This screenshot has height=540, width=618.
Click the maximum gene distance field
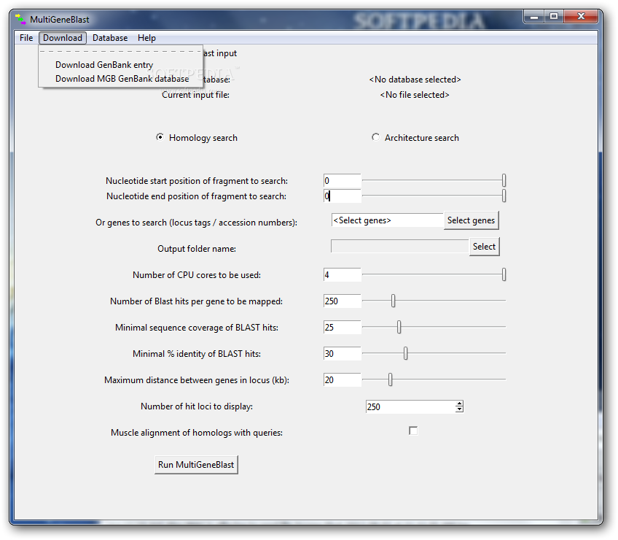click(x=342, y=379)
